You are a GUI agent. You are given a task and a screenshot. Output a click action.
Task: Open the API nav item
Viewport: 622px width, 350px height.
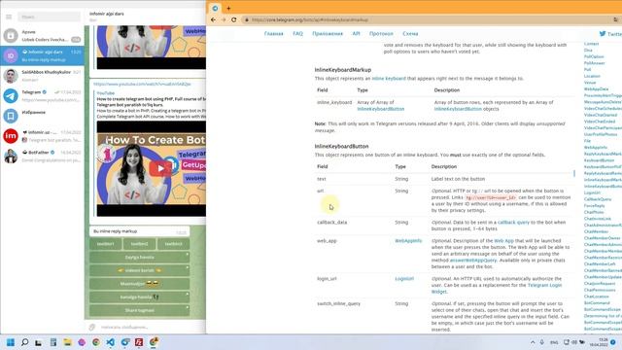click(x=357, y=34)
